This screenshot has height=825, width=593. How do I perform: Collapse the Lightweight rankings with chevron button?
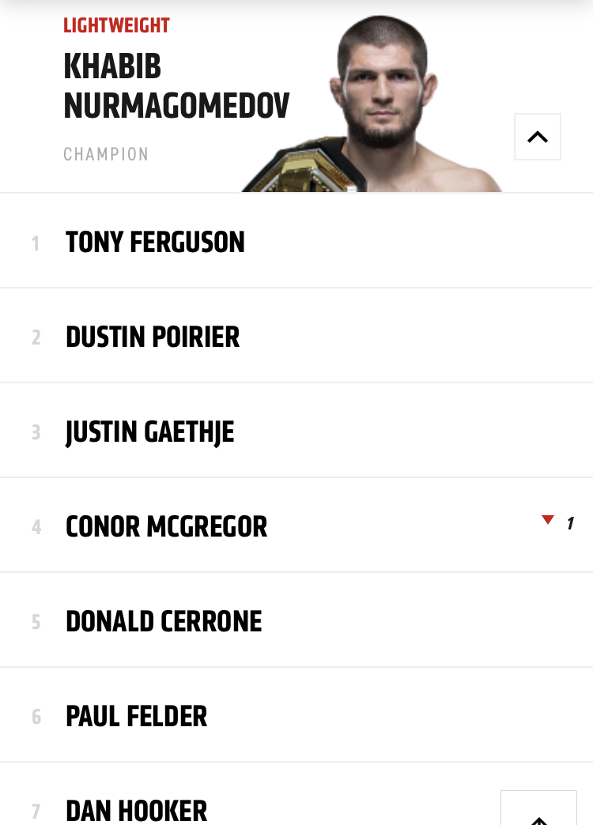pyautogui.click(x=537, y=137)
